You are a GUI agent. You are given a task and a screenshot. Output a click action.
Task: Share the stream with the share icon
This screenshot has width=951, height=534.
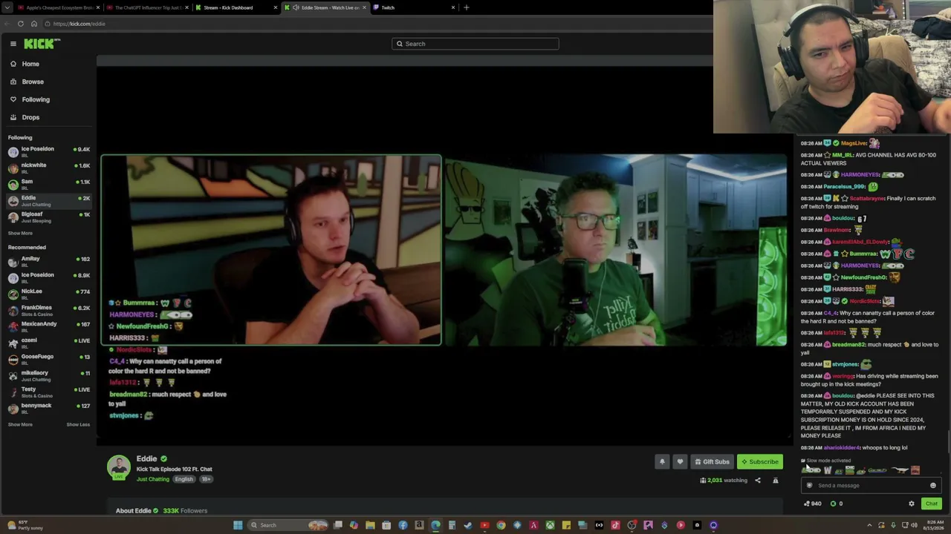(x=758, y=481)
